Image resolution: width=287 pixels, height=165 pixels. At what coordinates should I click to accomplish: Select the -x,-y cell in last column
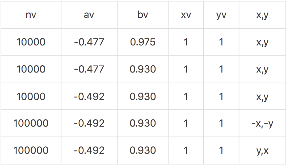(x=262, y=123)
